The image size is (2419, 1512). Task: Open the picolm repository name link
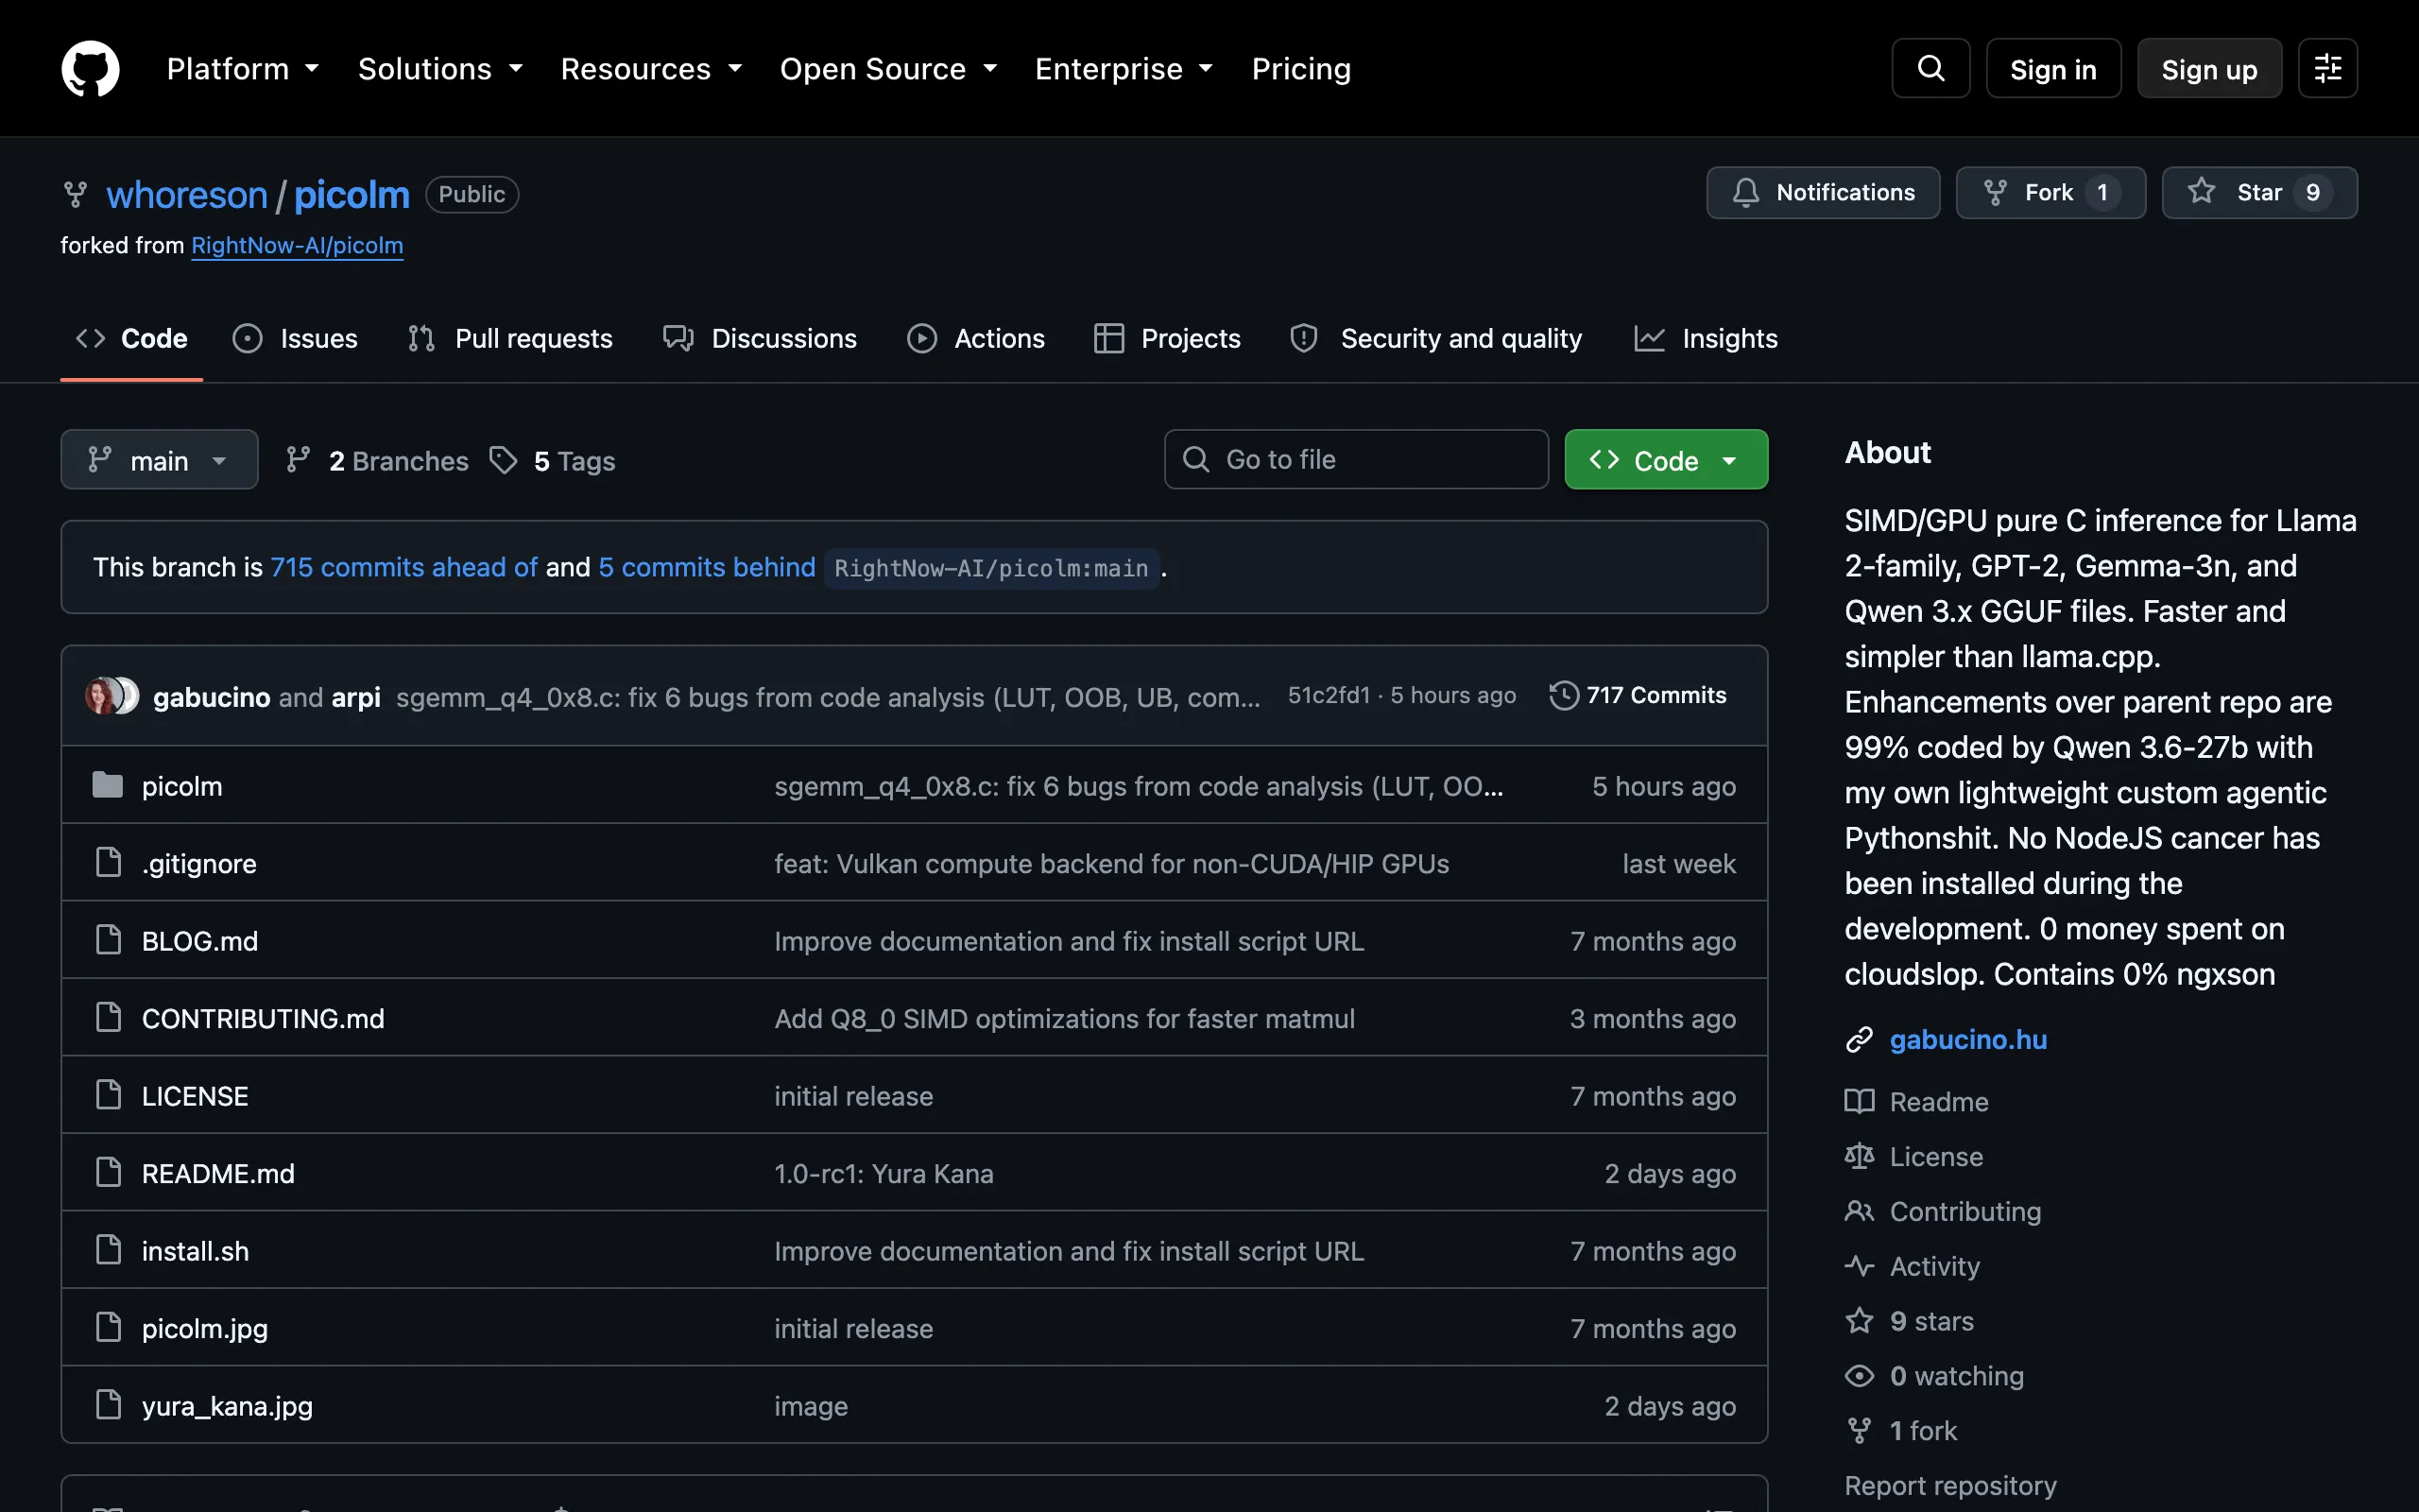351,194
